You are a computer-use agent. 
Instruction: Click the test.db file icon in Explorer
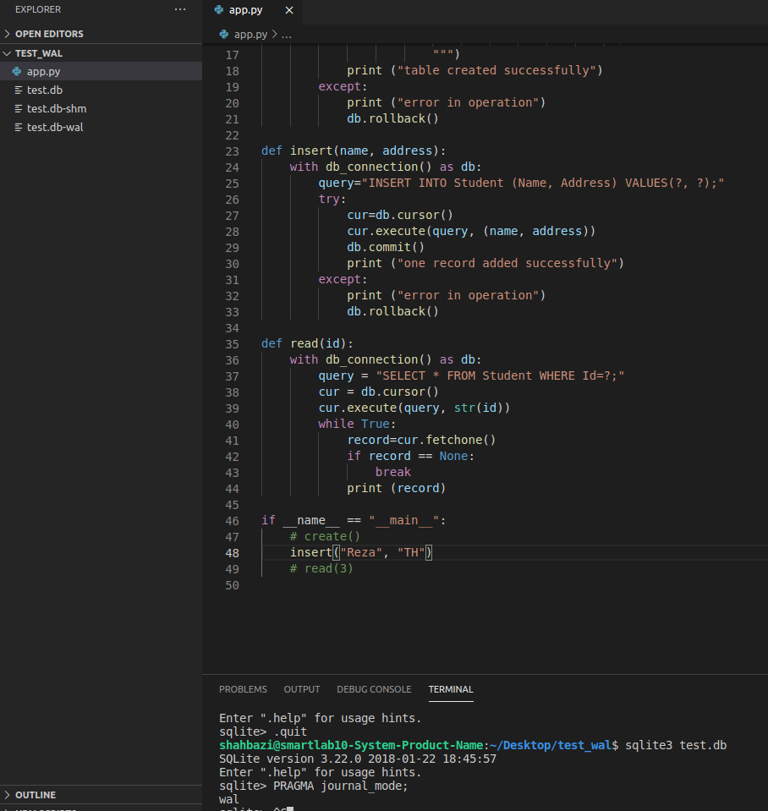tap(18, 90)
